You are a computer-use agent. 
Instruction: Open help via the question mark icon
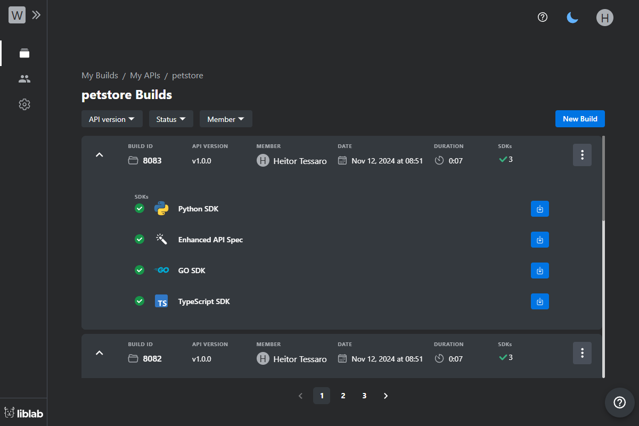(x=542, y=17)
